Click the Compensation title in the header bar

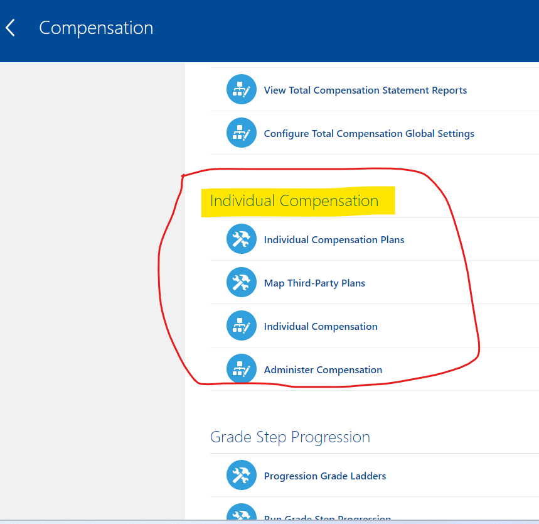[96, 28]
